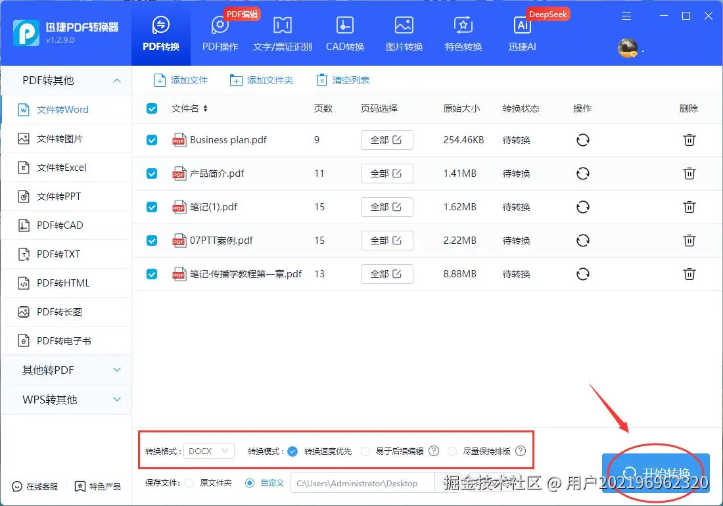Delete 笔记(1).pdf with trash icon
The height and width of the screenshot is (506, 723).
pos(689,208)
